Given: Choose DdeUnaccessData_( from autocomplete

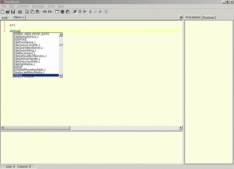Looking at the screenshot, I should 36,62.
